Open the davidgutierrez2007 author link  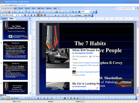tap(84, 53)
